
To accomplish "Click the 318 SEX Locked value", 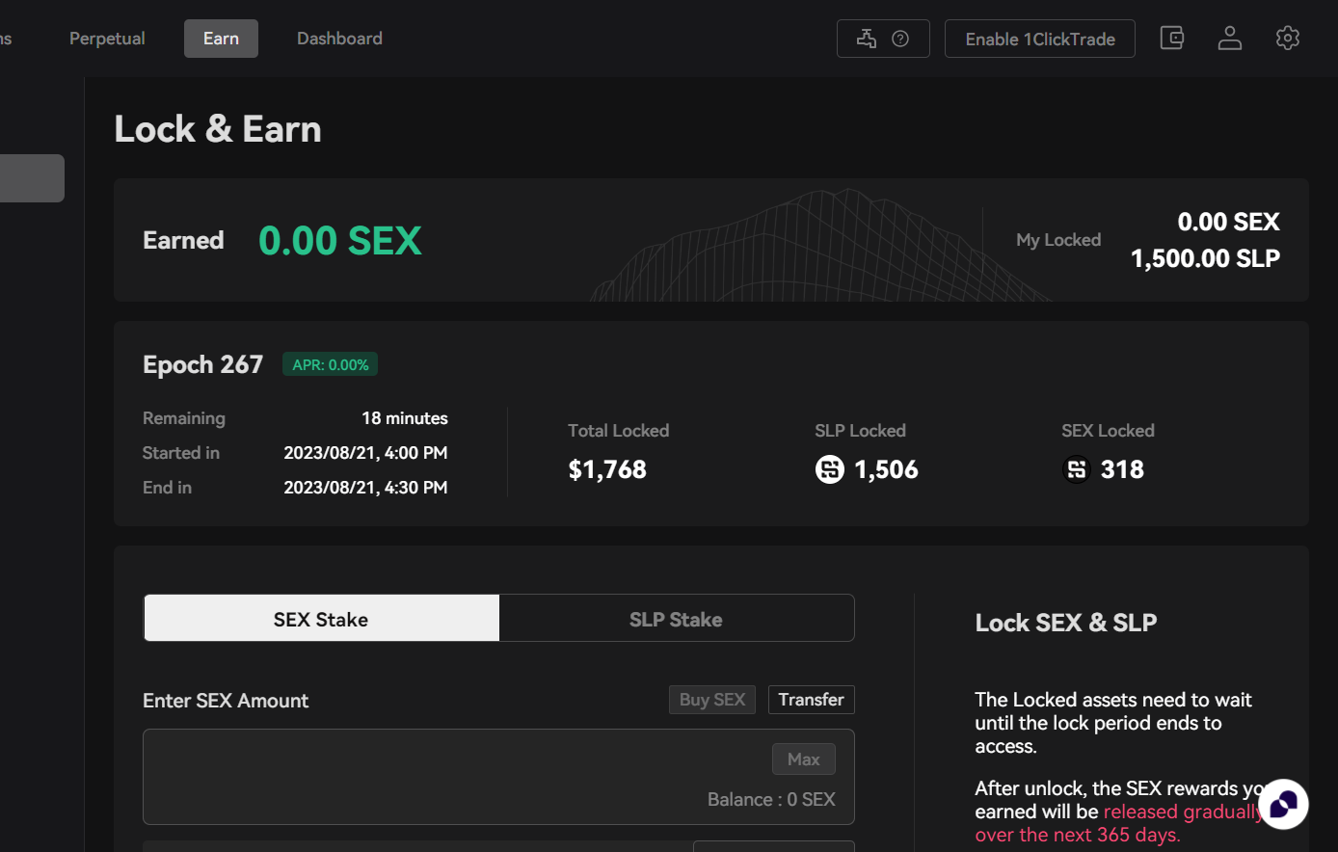I will pos(1122,469).
